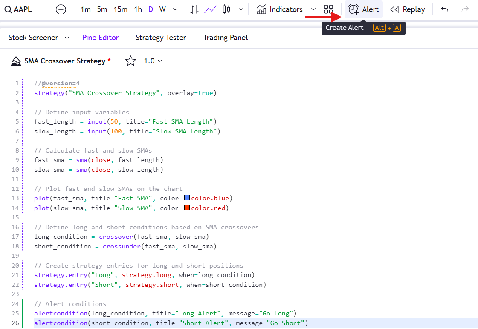Click the add symbol plus icon
478x329 pixels.
tap(61, 9)
